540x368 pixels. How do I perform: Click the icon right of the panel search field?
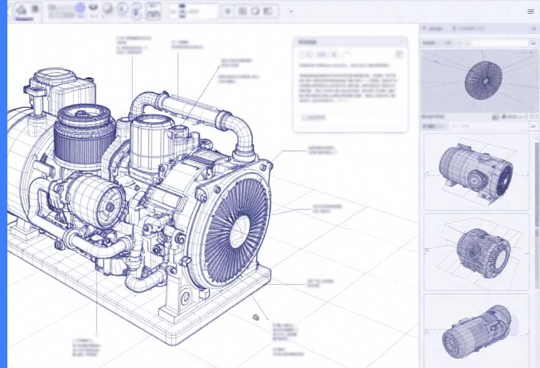(533, 43)
